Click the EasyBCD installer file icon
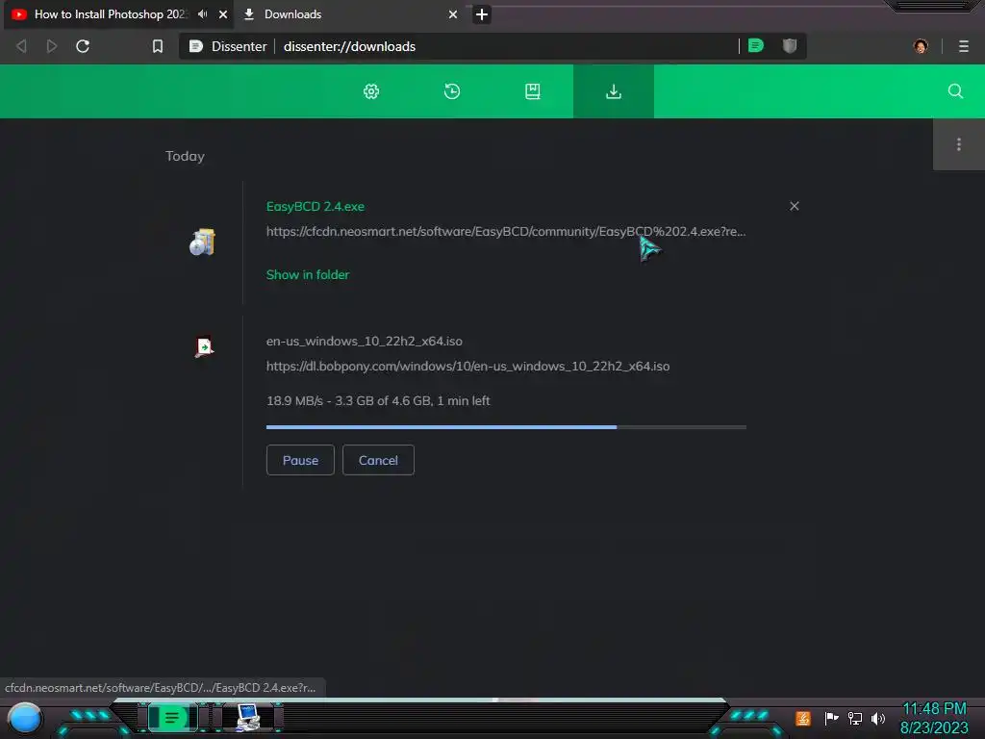985x739 pixels. click(x=202, y=242)
